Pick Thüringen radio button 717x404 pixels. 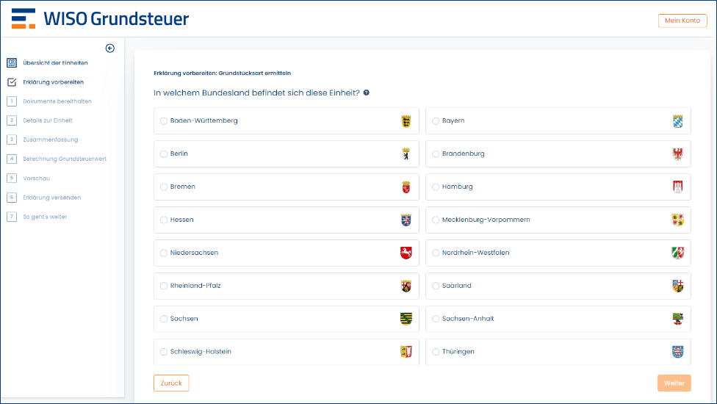coord(436,352)
